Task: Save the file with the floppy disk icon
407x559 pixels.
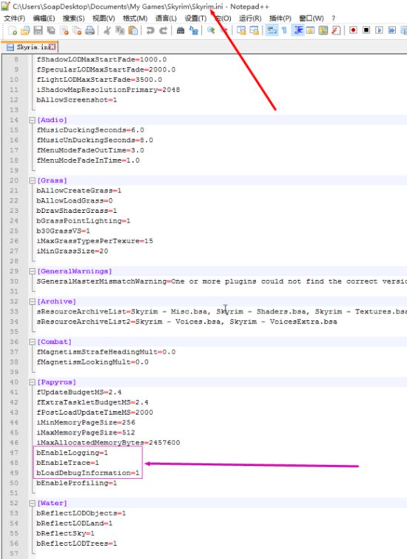Action: tap(38, 30)
